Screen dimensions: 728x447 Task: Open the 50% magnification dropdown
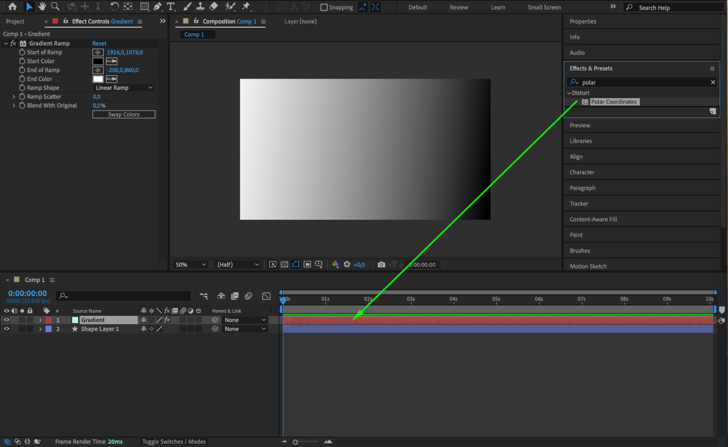[190, 264]
